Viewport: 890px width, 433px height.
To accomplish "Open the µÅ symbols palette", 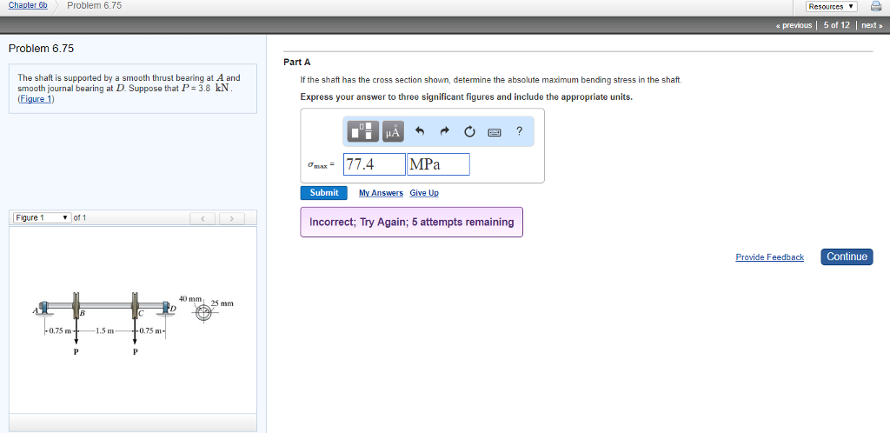I will (x=393, y=131).
